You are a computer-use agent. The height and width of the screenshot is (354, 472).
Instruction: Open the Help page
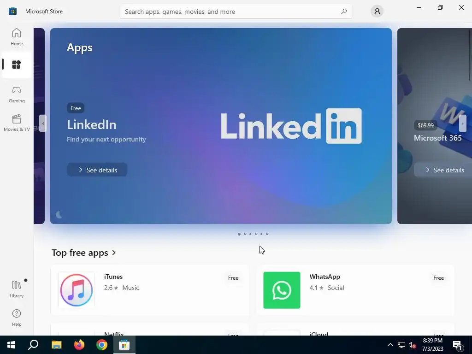[x=17, y=318]
